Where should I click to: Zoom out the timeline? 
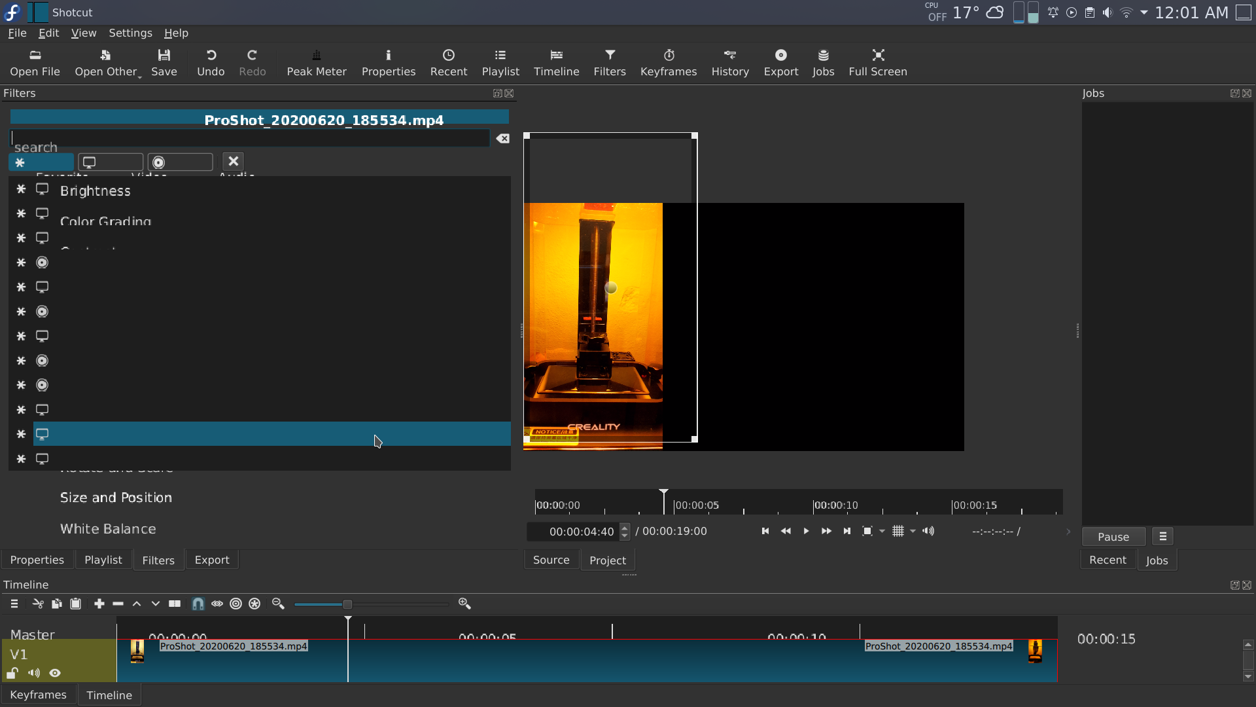coord(278,604)
